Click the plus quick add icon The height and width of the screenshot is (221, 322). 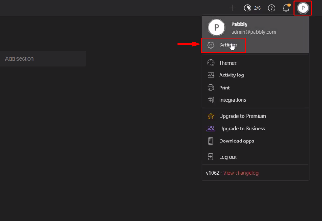[232, 8]
